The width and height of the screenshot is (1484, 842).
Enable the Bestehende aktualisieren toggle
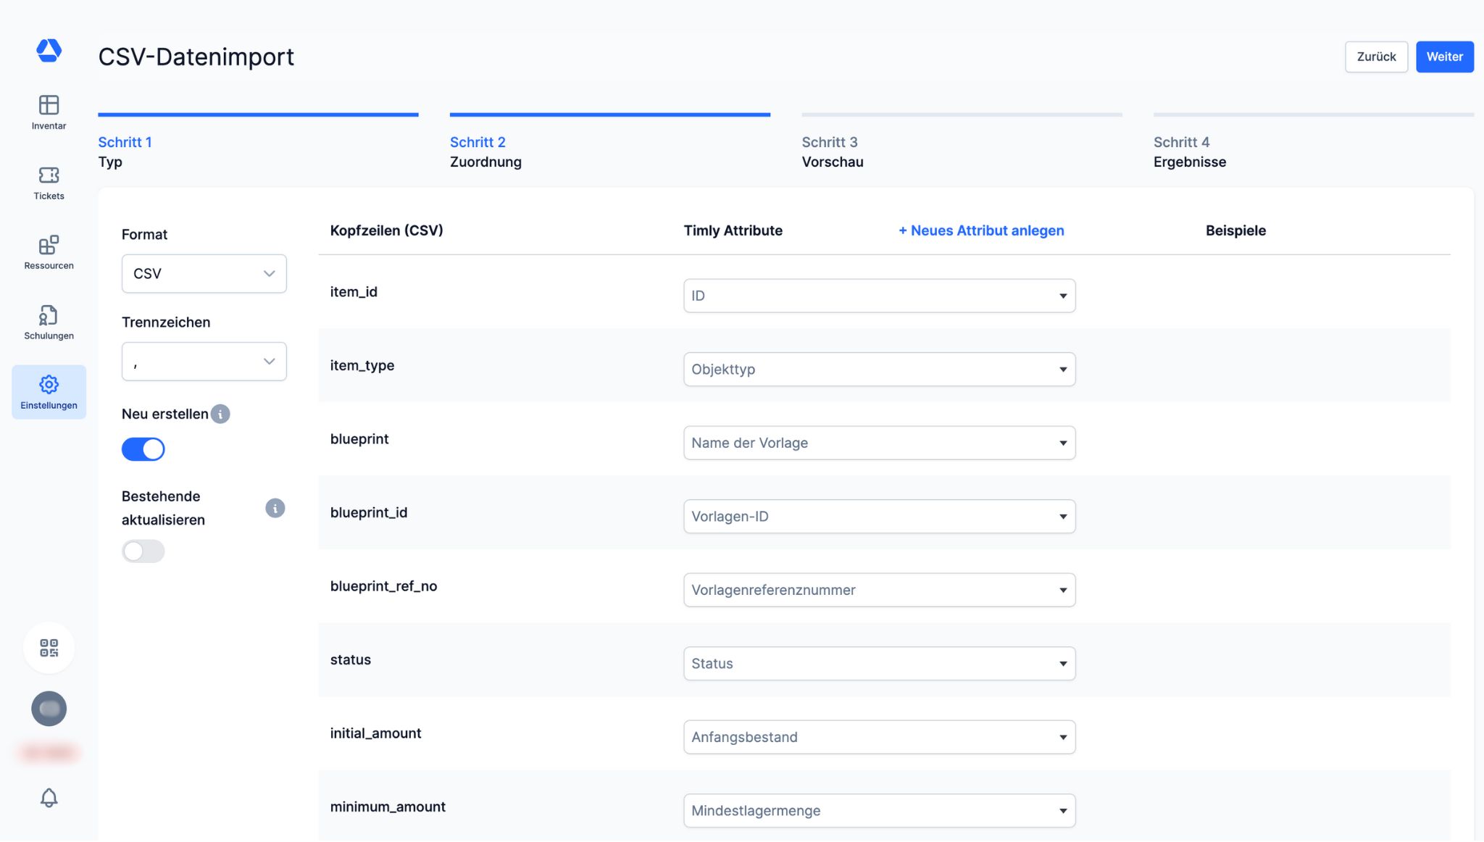click(x=143, y=551)
